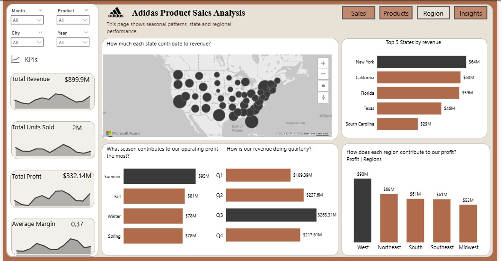
Task: Click the map Feedback link
Action: coord(322,134)
